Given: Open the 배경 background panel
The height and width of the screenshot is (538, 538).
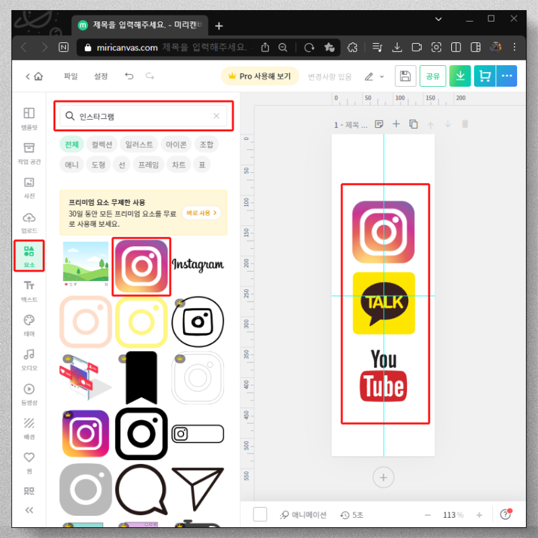Looking at the screenshot, I should point(29,428).
